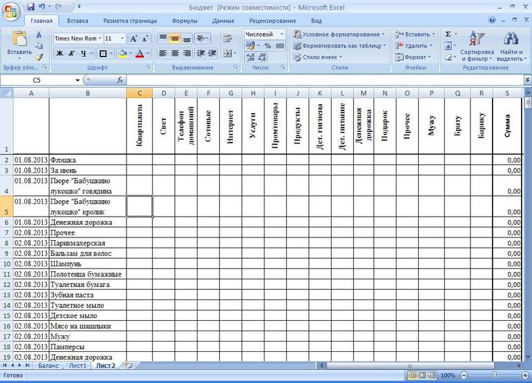Toggle center horizontal text alignment
Screen dimensions: 532x383
(175, 53)
